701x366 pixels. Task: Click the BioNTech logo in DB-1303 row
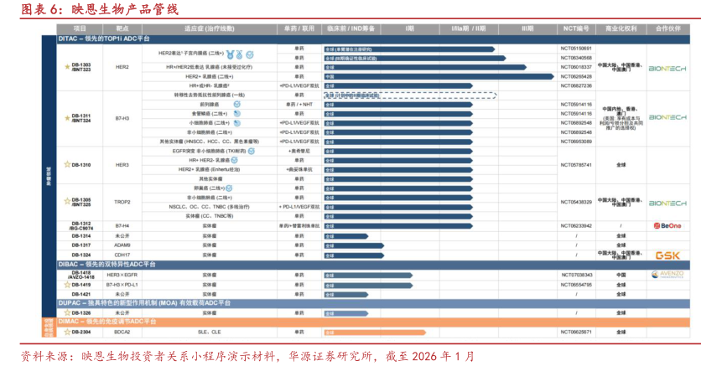click(667, 69)
